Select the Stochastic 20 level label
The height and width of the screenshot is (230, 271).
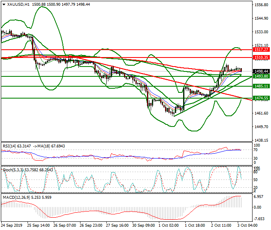[x=255, y=188]
